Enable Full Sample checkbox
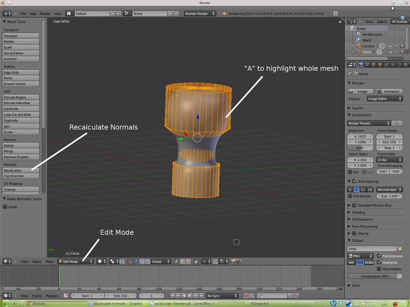Viewport: 410px width, 307px height. [x=350, y=196]
